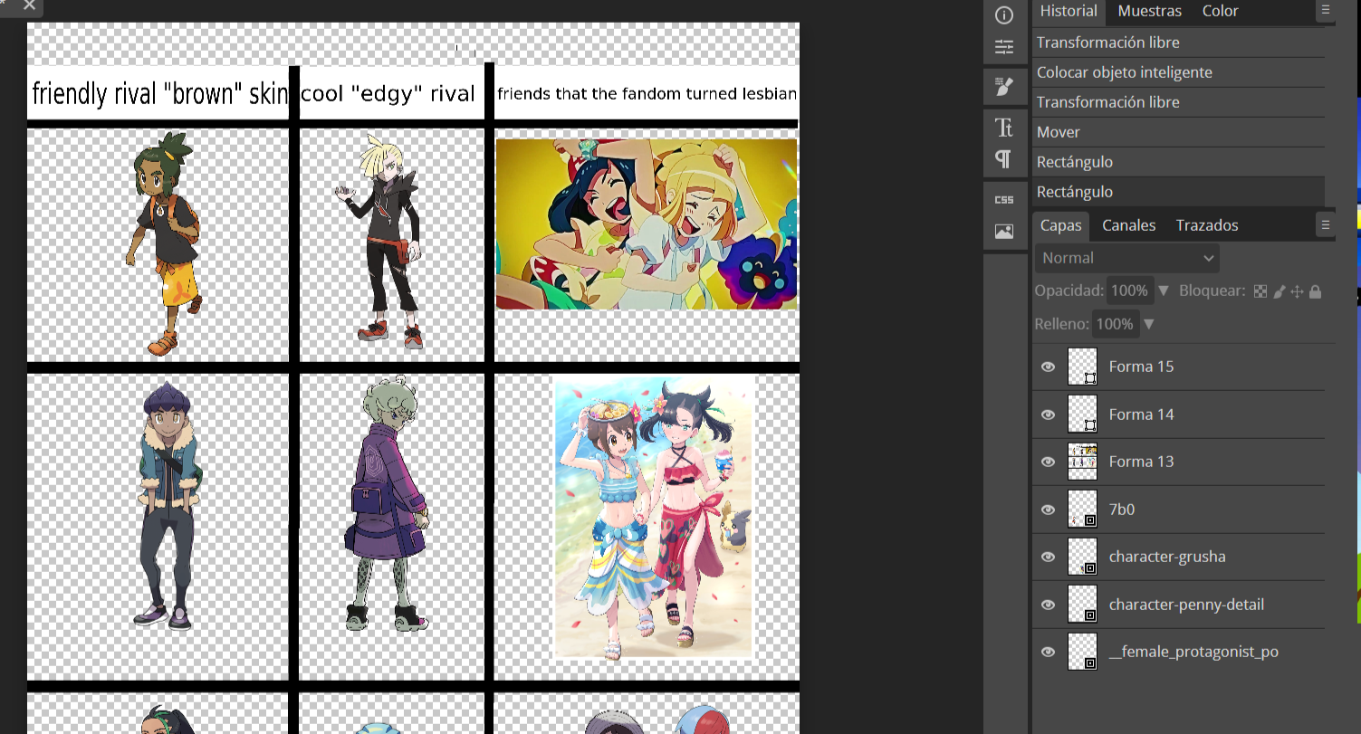Screen dimensions: 1361x734
Task: Expand the Relleno slider arrow
Action: [1149, 324]
